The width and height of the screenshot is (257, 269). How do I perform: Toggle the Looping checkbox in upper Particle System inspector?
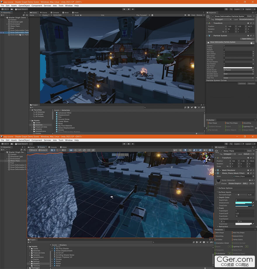click(x=224, y=48)
